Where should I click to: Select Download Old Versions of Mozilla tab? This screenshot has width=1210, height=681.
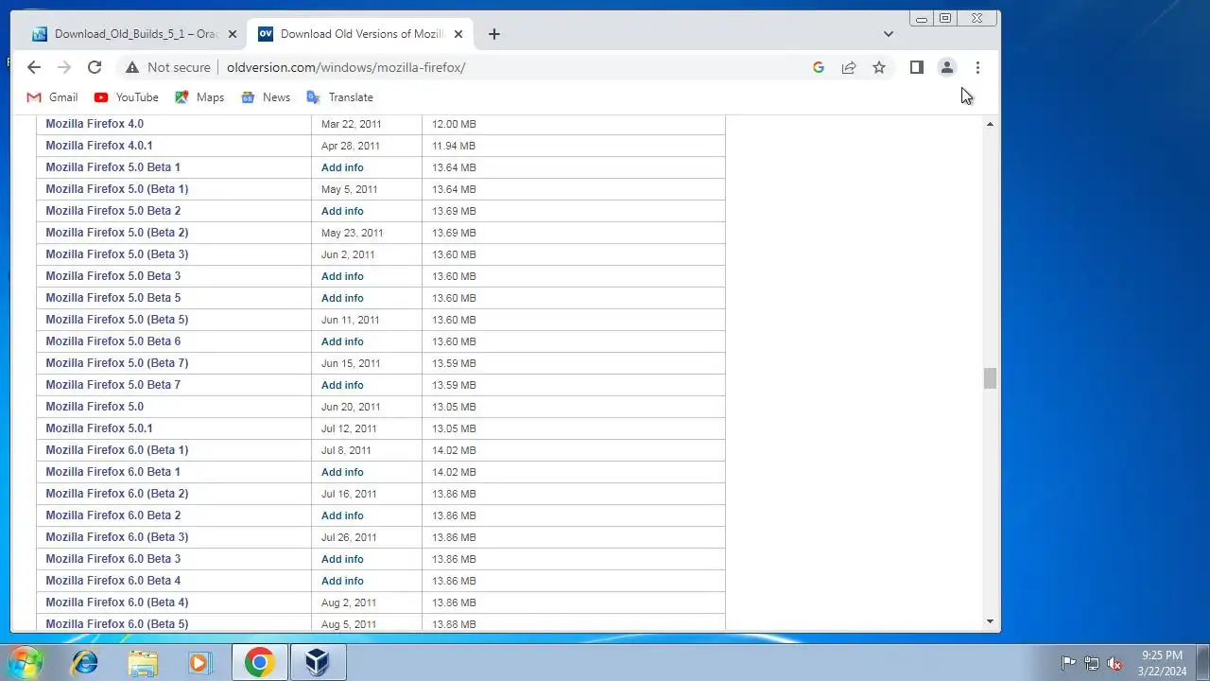[361, 34]
